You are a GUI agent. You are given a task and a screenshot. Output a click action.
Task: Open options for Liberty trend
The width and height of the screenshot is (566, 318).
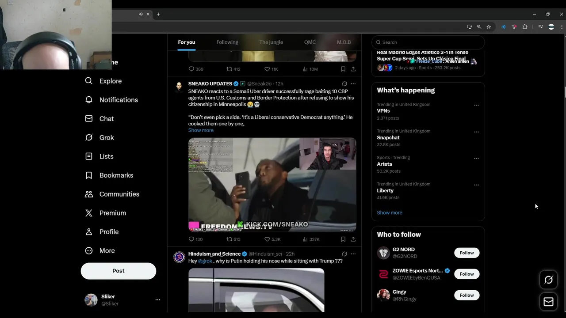click(476, 185)
